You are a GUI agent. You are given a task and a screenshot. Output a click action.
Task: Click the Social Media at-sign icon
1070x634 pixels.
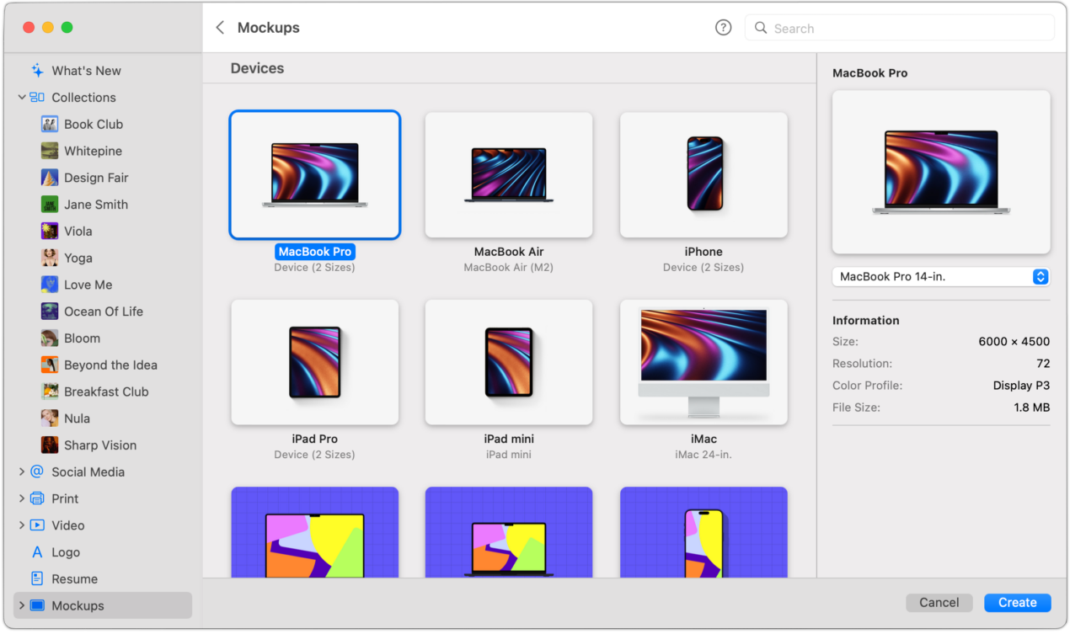pos(37,472)
